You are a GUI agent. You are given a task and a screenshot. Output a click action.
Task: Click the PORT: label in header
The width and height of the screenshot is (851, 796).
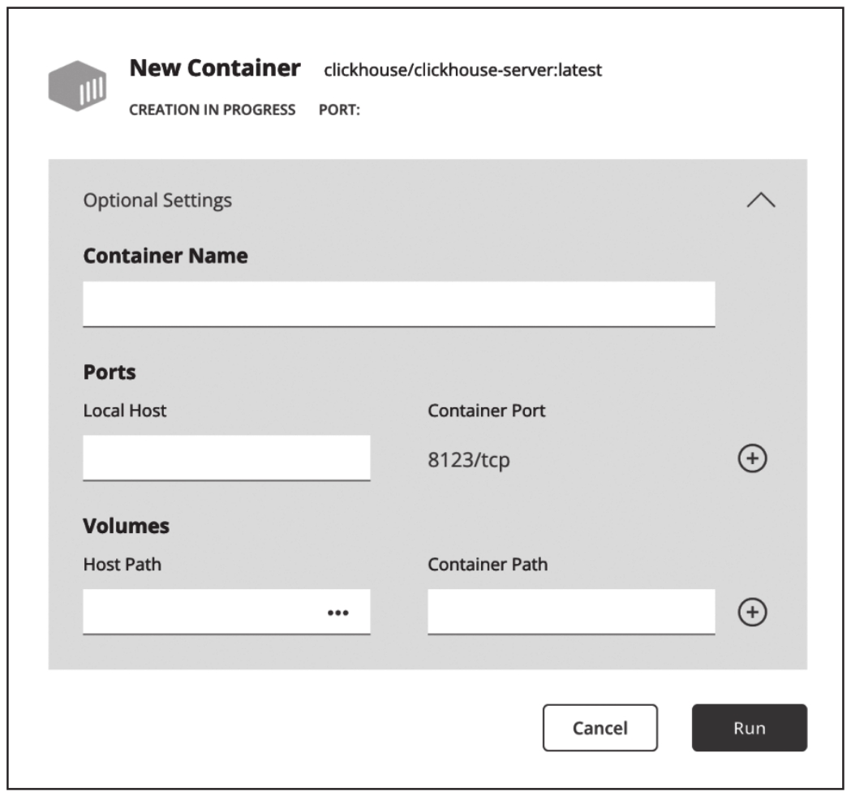point(339,110)
